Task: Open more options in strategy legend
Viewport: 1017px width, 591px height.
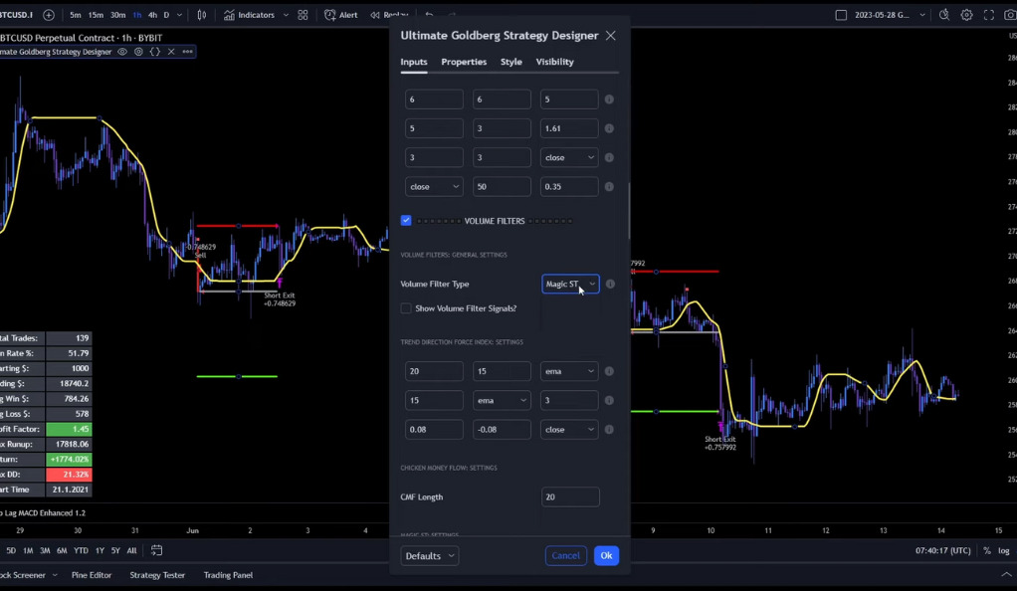Action: click(187, 52)
